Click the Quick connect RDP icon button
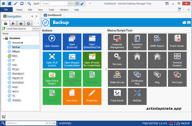192x126 pixels. point(77,4)
